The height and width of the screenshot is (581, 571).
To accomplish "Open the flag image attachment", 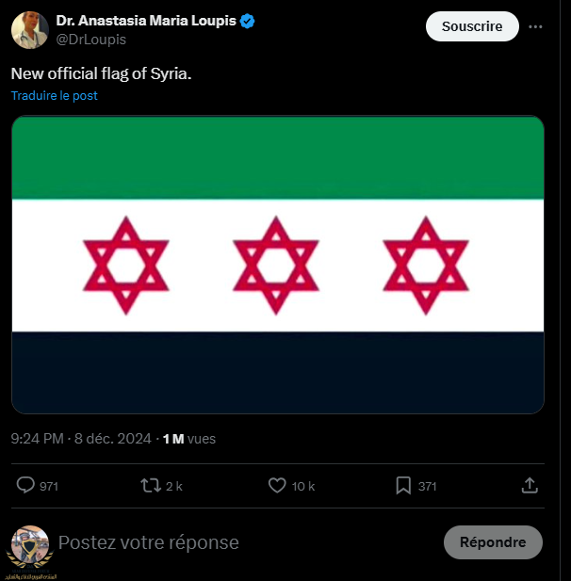I will pyautogui.click(x=278, y=265).
